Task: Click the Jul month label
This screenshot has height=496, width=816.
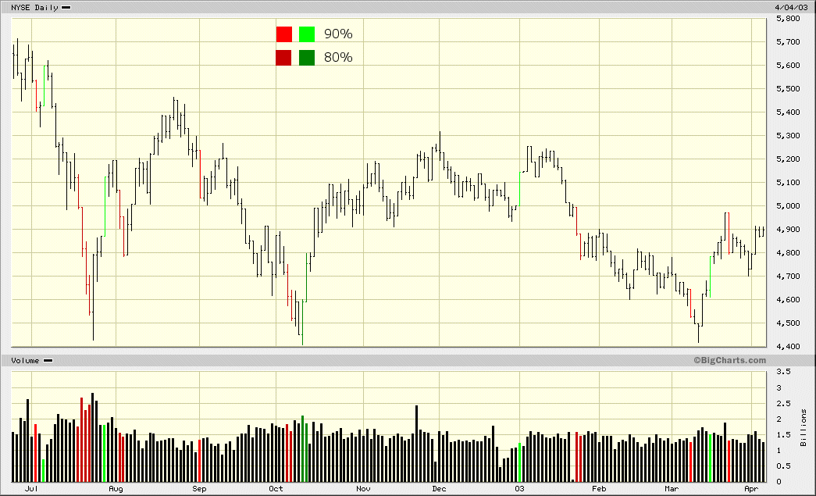Action: tap(31, 489)
